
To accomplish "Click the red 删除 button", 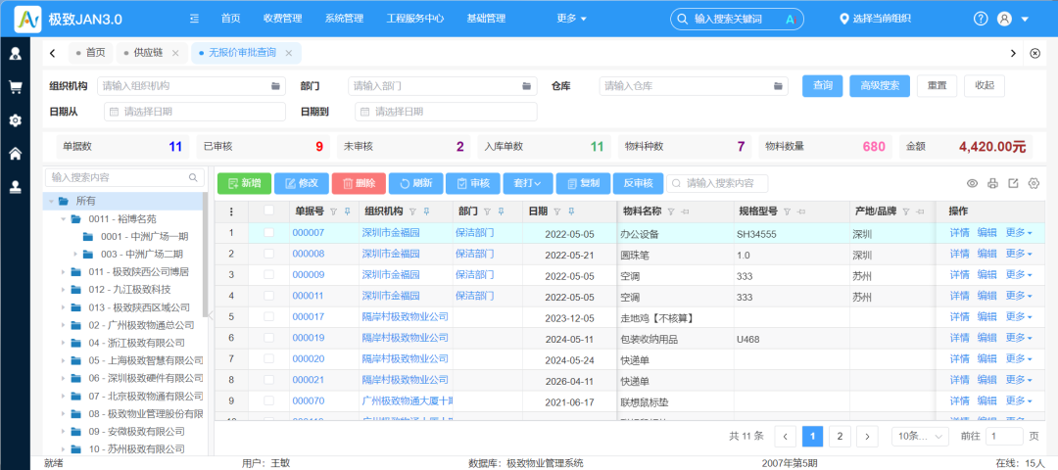I will click(359, 183).
